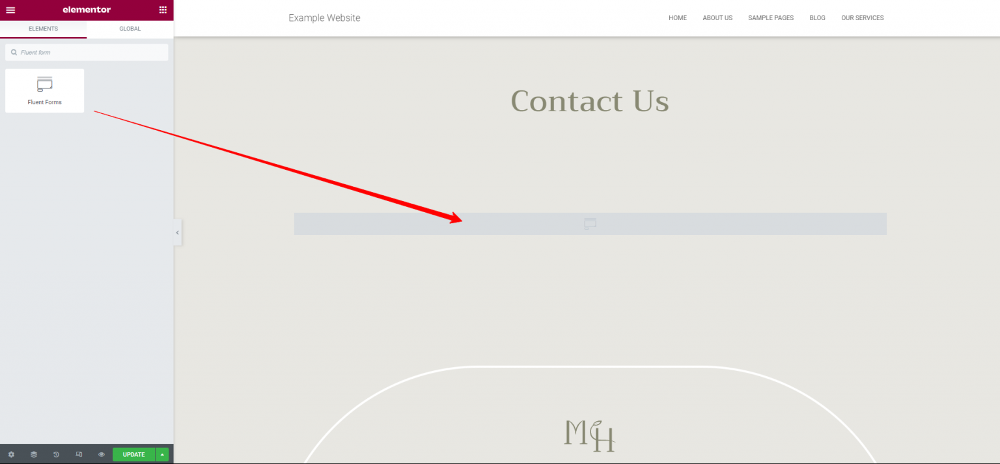This screenshot has height=464, width=1000.
Task: Switch to Responsive mode icon
Action: [x=79, y=454]
